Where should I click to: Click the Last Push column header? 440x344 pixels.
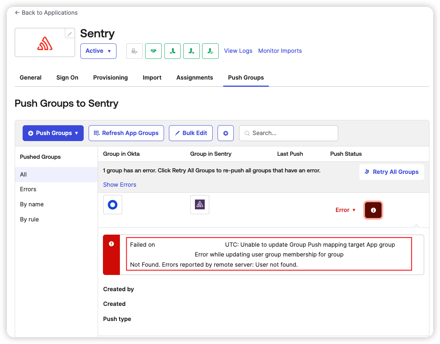(x=290, y=154)
